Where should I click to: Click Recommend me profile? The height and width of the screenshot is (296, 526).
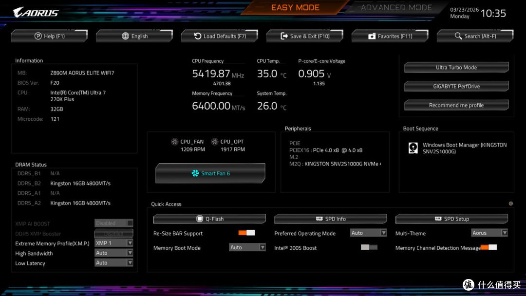click(x=456, y=105)
